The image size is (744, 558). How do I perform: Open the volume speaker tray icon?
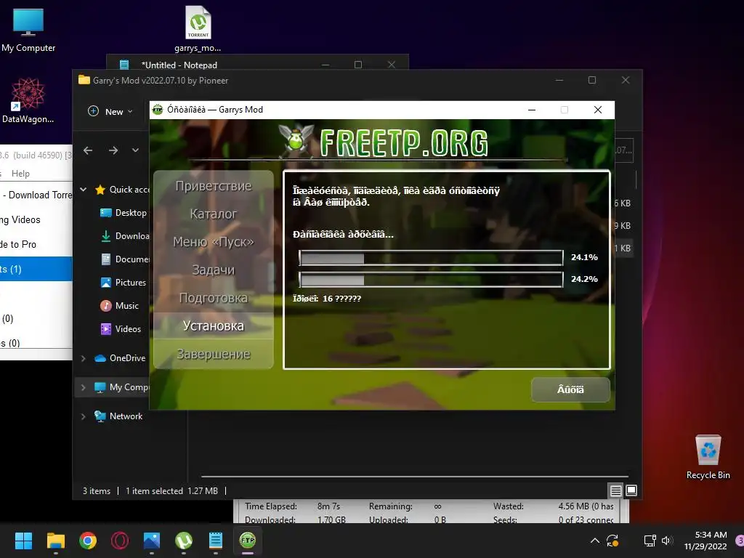click(x=667, y=541)
